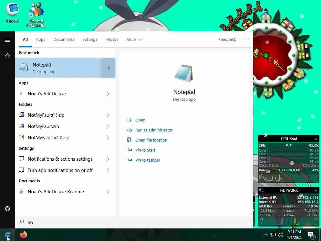321x241 pixels.
Task: Click the Windows Start button
Action: [x=8, y=235]
